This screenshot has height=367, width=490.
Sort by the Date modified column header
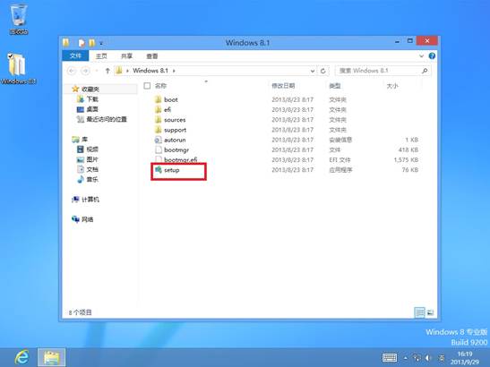click(283, 86)
